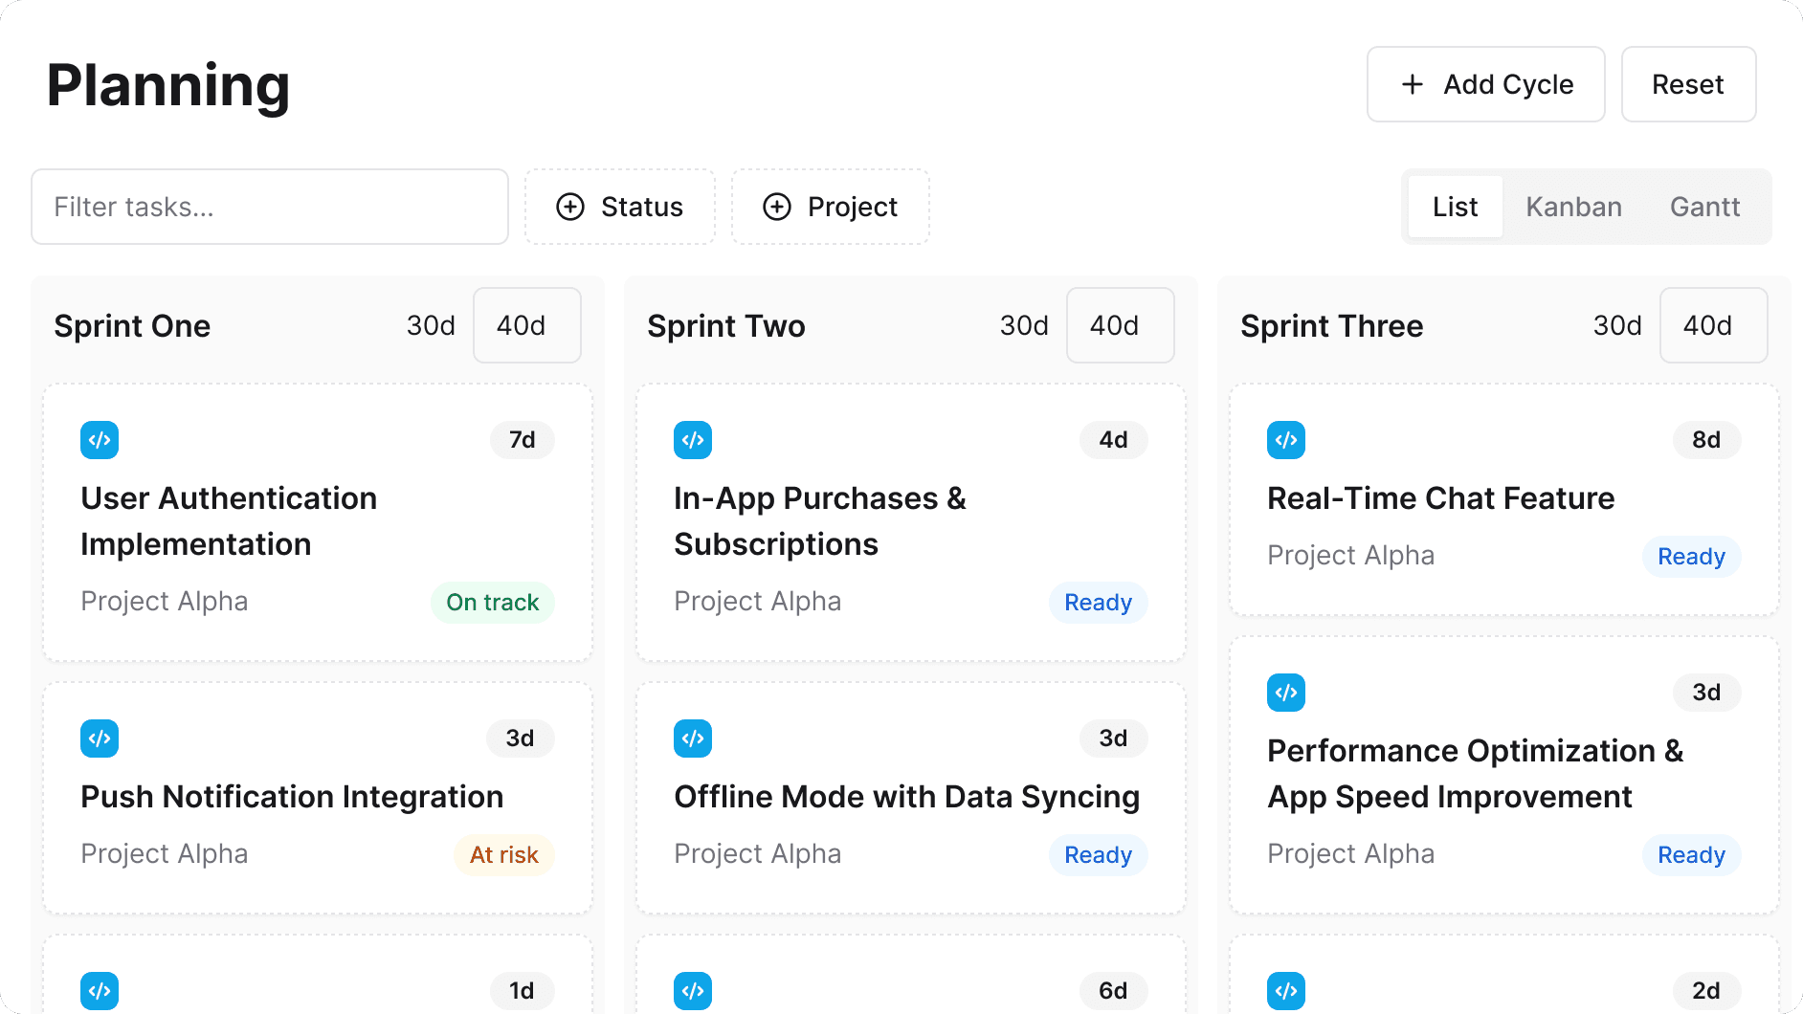Click the code icon beside the 1d badge
Image resolution: width=1803 pixels, height=1014 pixels.
click(x=100, y=991)
